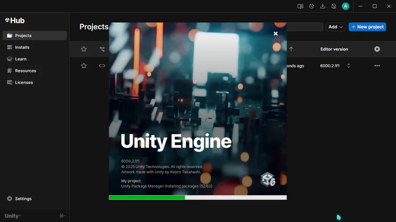Click the 'Unity Engine' splash title
396x222 pixels.
pos(176,141)
